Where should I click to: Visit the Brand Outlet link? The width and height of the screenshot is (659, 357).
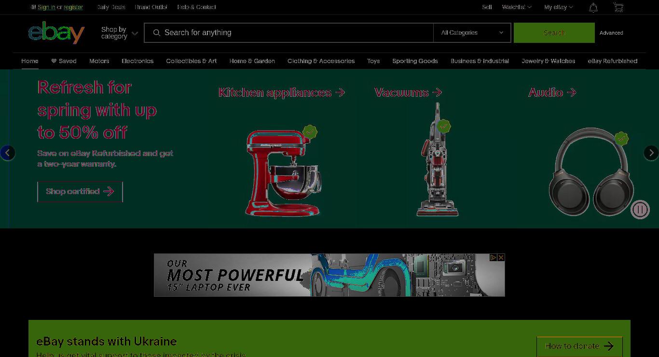coord(151,7)
